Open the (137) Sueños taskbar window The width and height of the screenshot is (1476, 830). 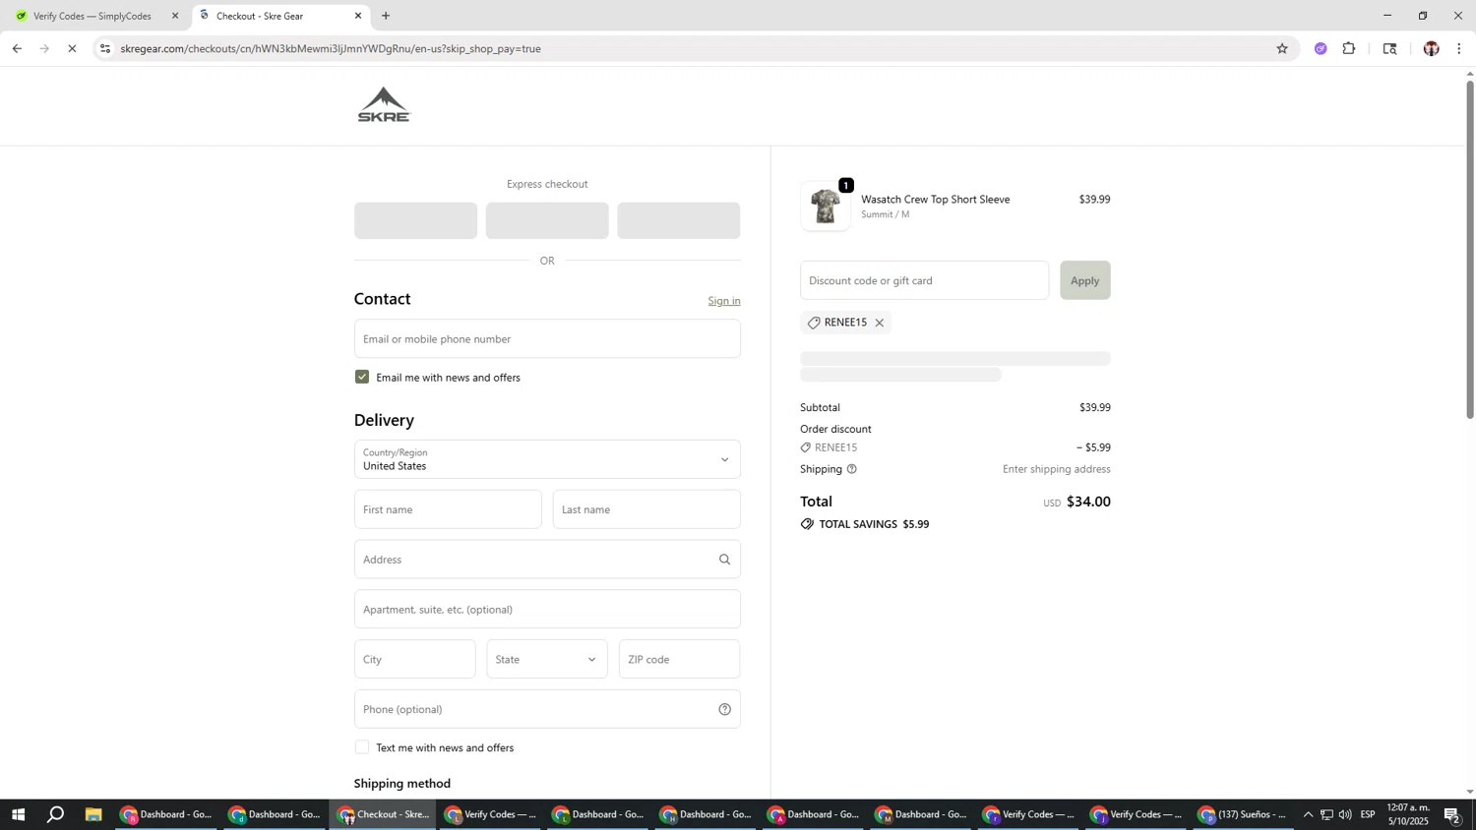tap(1242, 814)
